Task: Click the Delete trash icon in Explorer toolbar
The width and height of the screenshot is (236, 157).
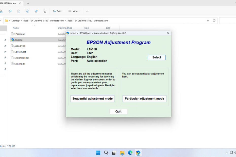Action: pyautogui.click(x=45, y=11)
